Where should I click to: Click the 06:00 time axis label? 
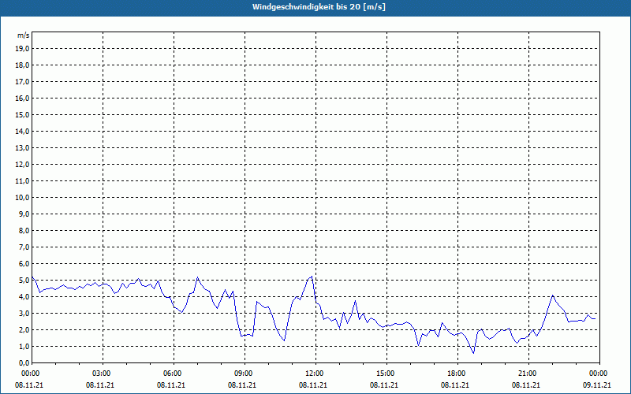174,374
